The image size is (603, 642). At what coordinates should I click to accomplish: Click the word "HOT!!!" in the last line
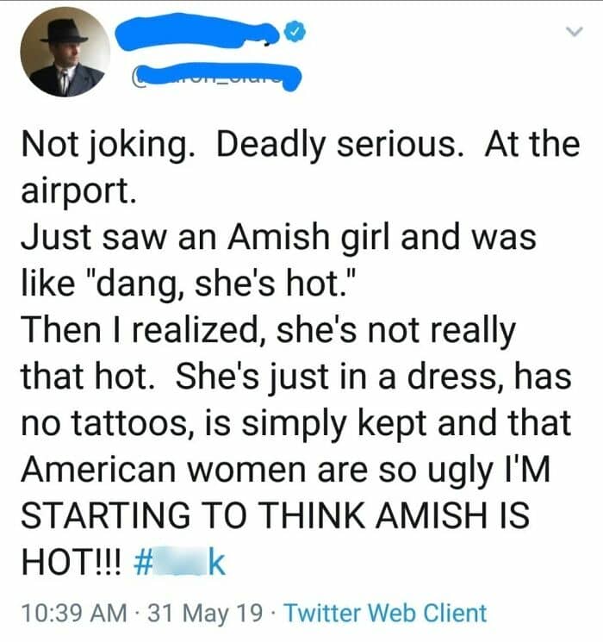tap(72, 564)
